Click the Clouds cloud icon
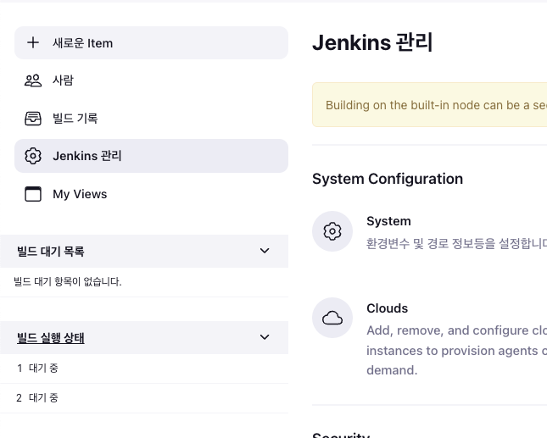This screenshot has width=547, height=438. click(x=332, y=318)
